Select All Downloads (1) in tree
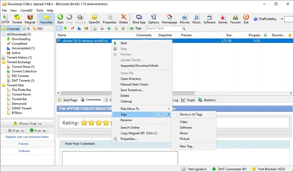294x172 pixels. click(x=19, y=34)
